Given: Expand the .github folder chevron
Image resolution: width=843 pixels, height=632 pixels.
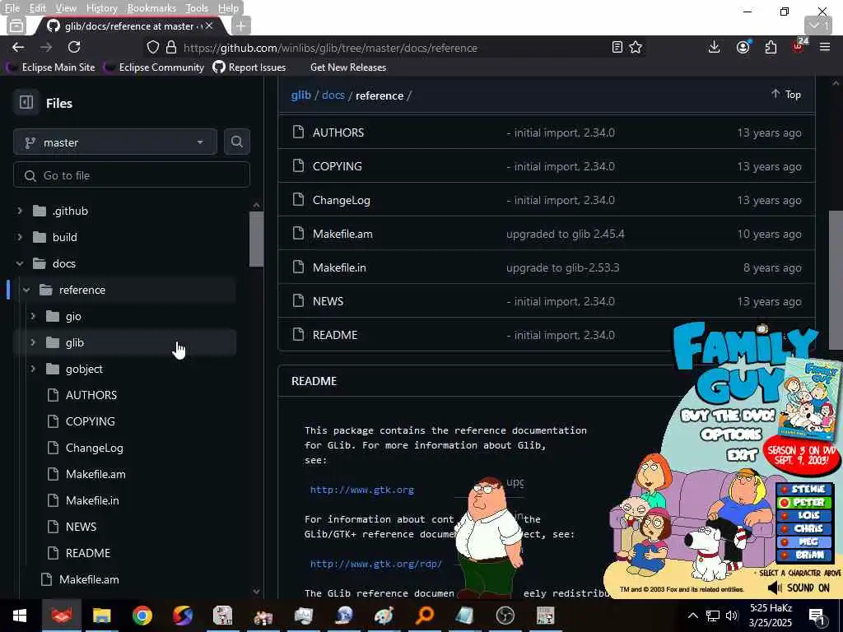Looking at the screenshot, I should pyautogui.click(x=20, y=211).
